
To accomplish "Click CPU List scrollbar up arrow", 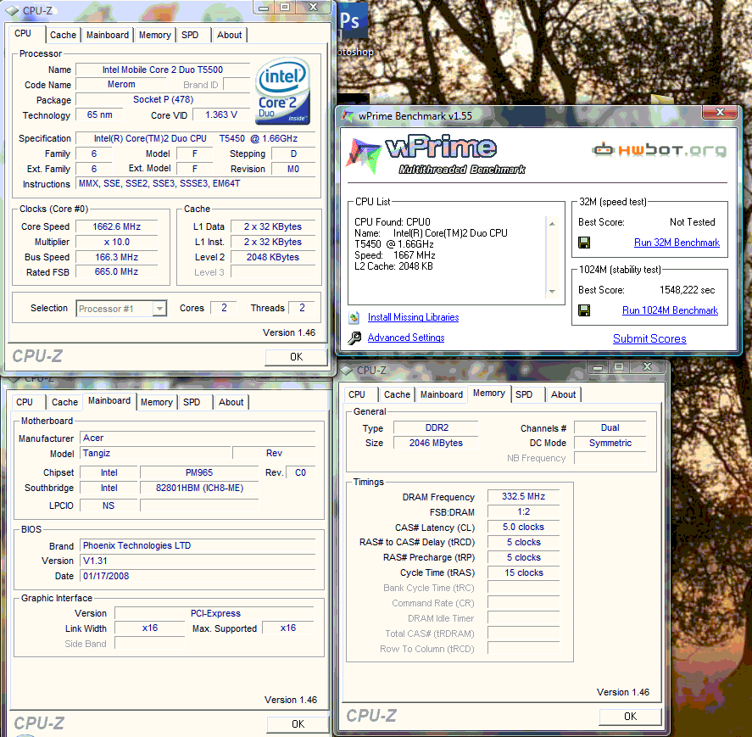I will click(552, 224).
